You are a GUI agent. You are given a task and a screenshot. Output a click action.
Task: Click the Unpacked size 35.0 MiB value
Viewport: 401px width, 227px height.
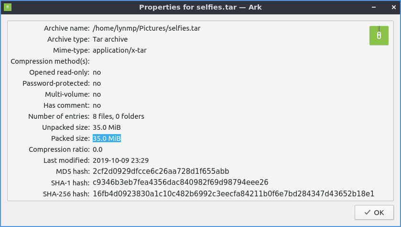click(x=107, y=127)
